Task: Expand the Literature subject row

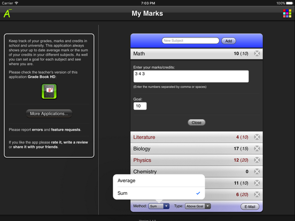Action: pyautogui.click(x=197, y=137)
